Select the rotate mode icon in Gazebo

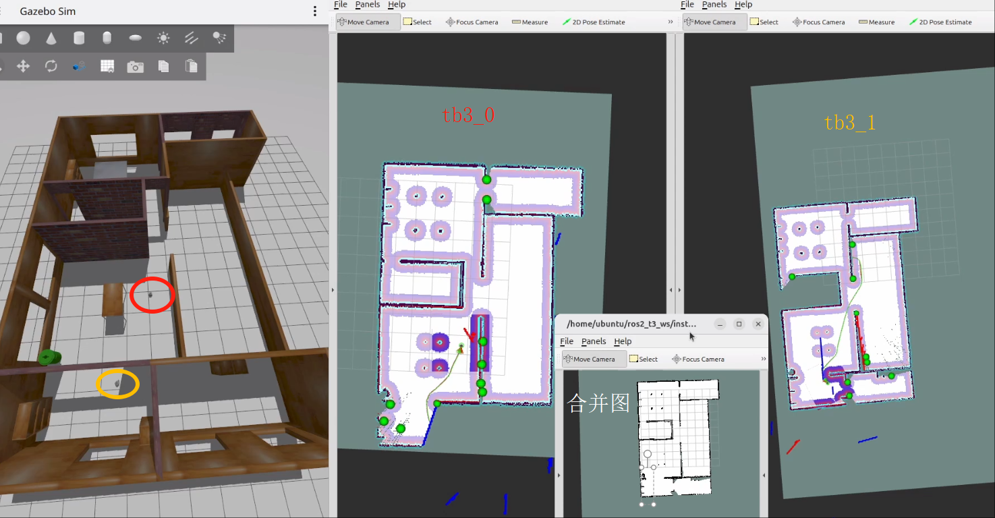click(x=51, y=66)
